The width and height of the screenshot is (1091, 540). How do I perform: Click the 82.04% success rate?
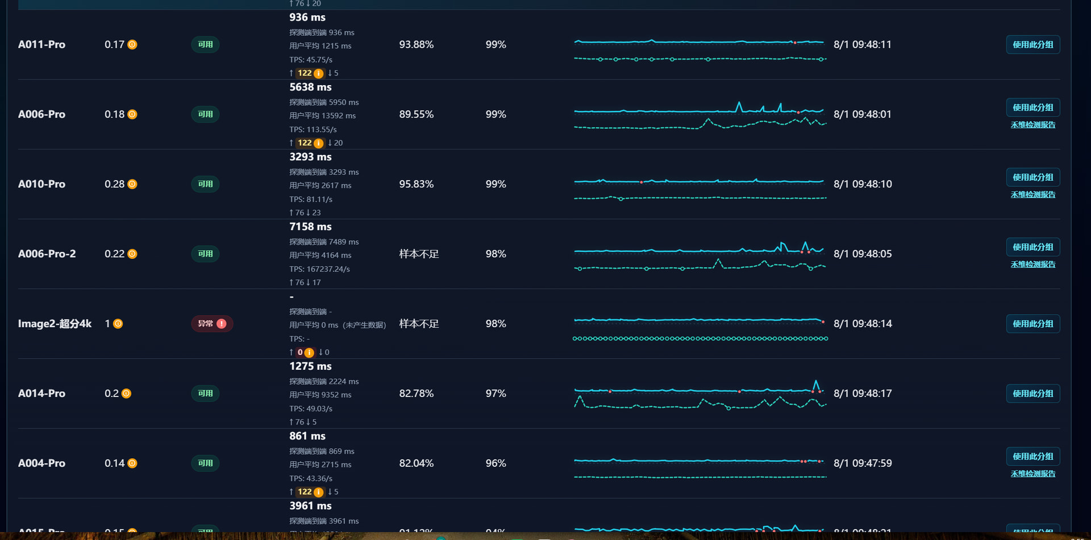coord(417,463)
